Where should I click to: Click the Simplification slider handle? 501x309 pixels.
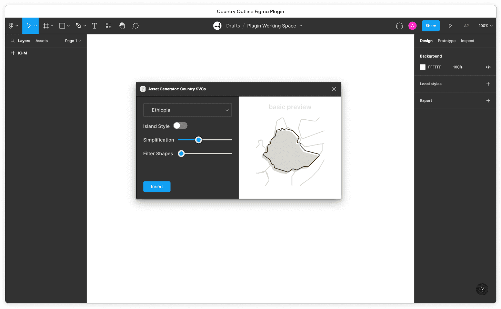tap(199, 140)
